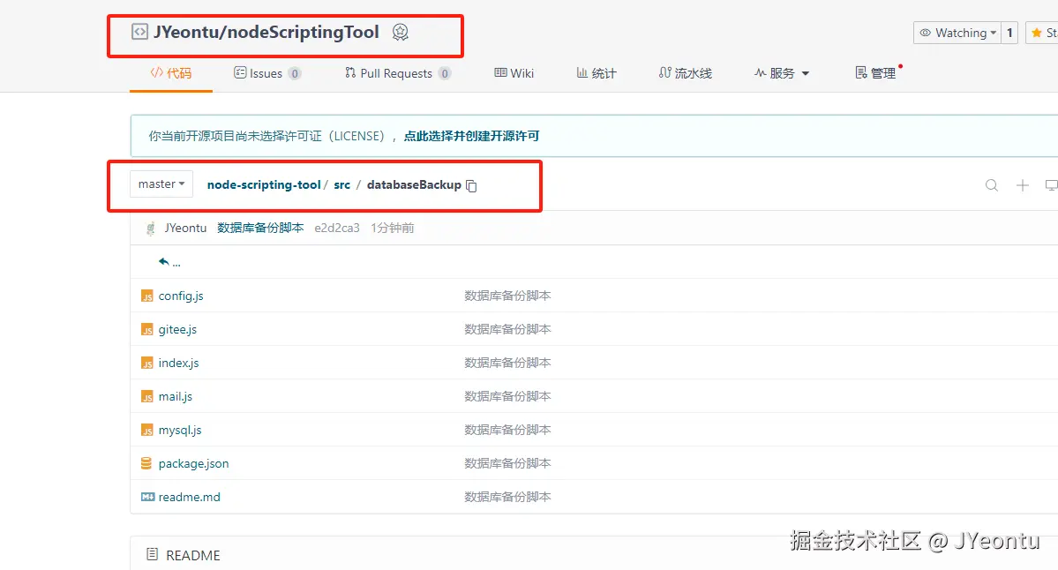The height and width of the screenshot is (570, 1058).
Task: Click the commit message in the index.js row
Action: coord(507,363)
